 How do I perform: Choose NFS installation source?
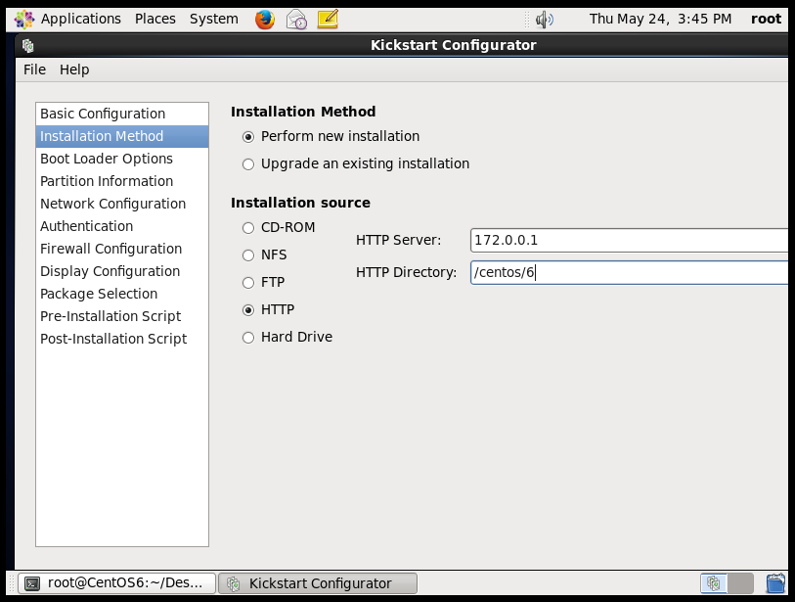pos(264,255)
